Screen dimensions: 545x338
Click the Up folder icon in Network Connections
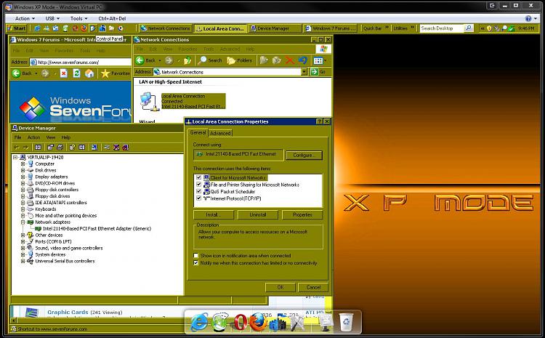(187, 60)
